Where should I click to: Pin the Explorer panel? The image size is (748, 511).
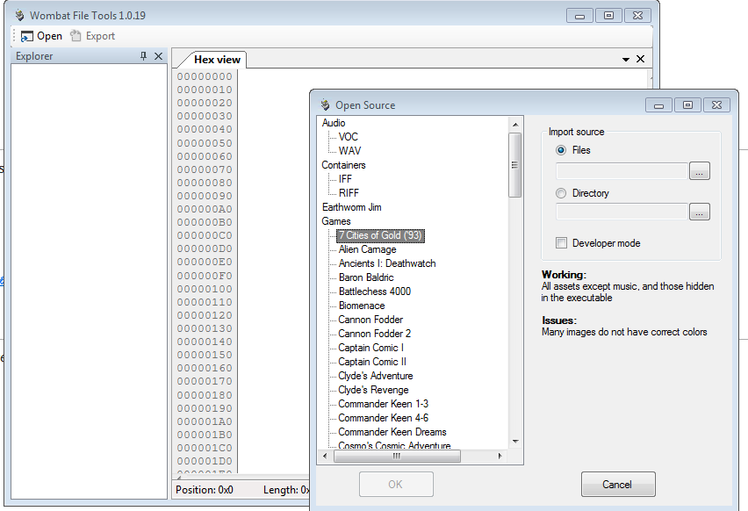(144, 56)
